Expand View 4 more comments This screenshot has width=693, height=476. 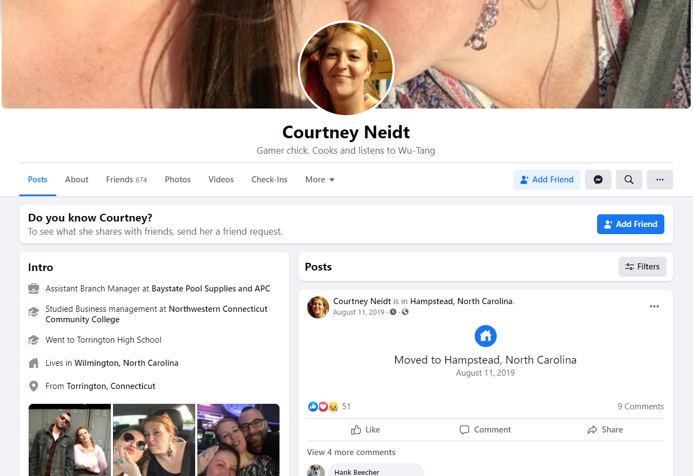[351, 452]
